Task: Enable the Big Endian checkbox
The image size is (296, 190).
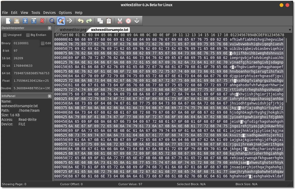Action: 28,35
